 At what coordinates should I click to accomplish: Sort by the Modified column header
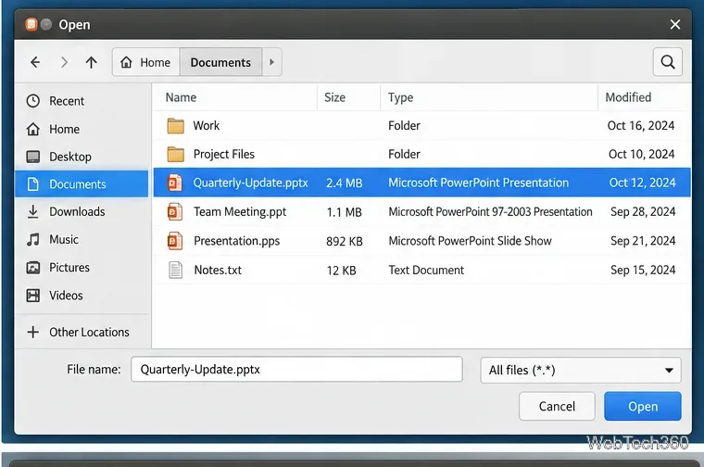tap(628, 97)
